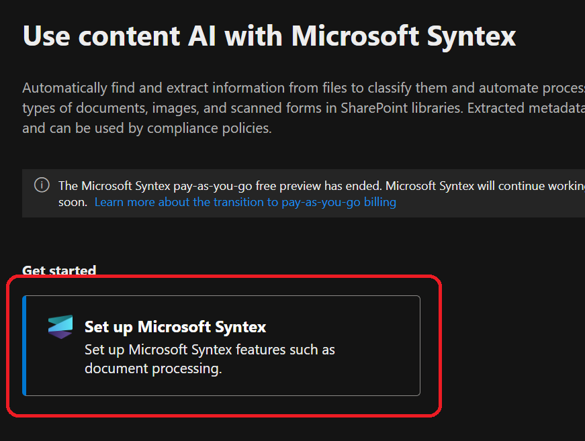Click the Get started section heading
The image size is (585, 441).
pos(59,271)
